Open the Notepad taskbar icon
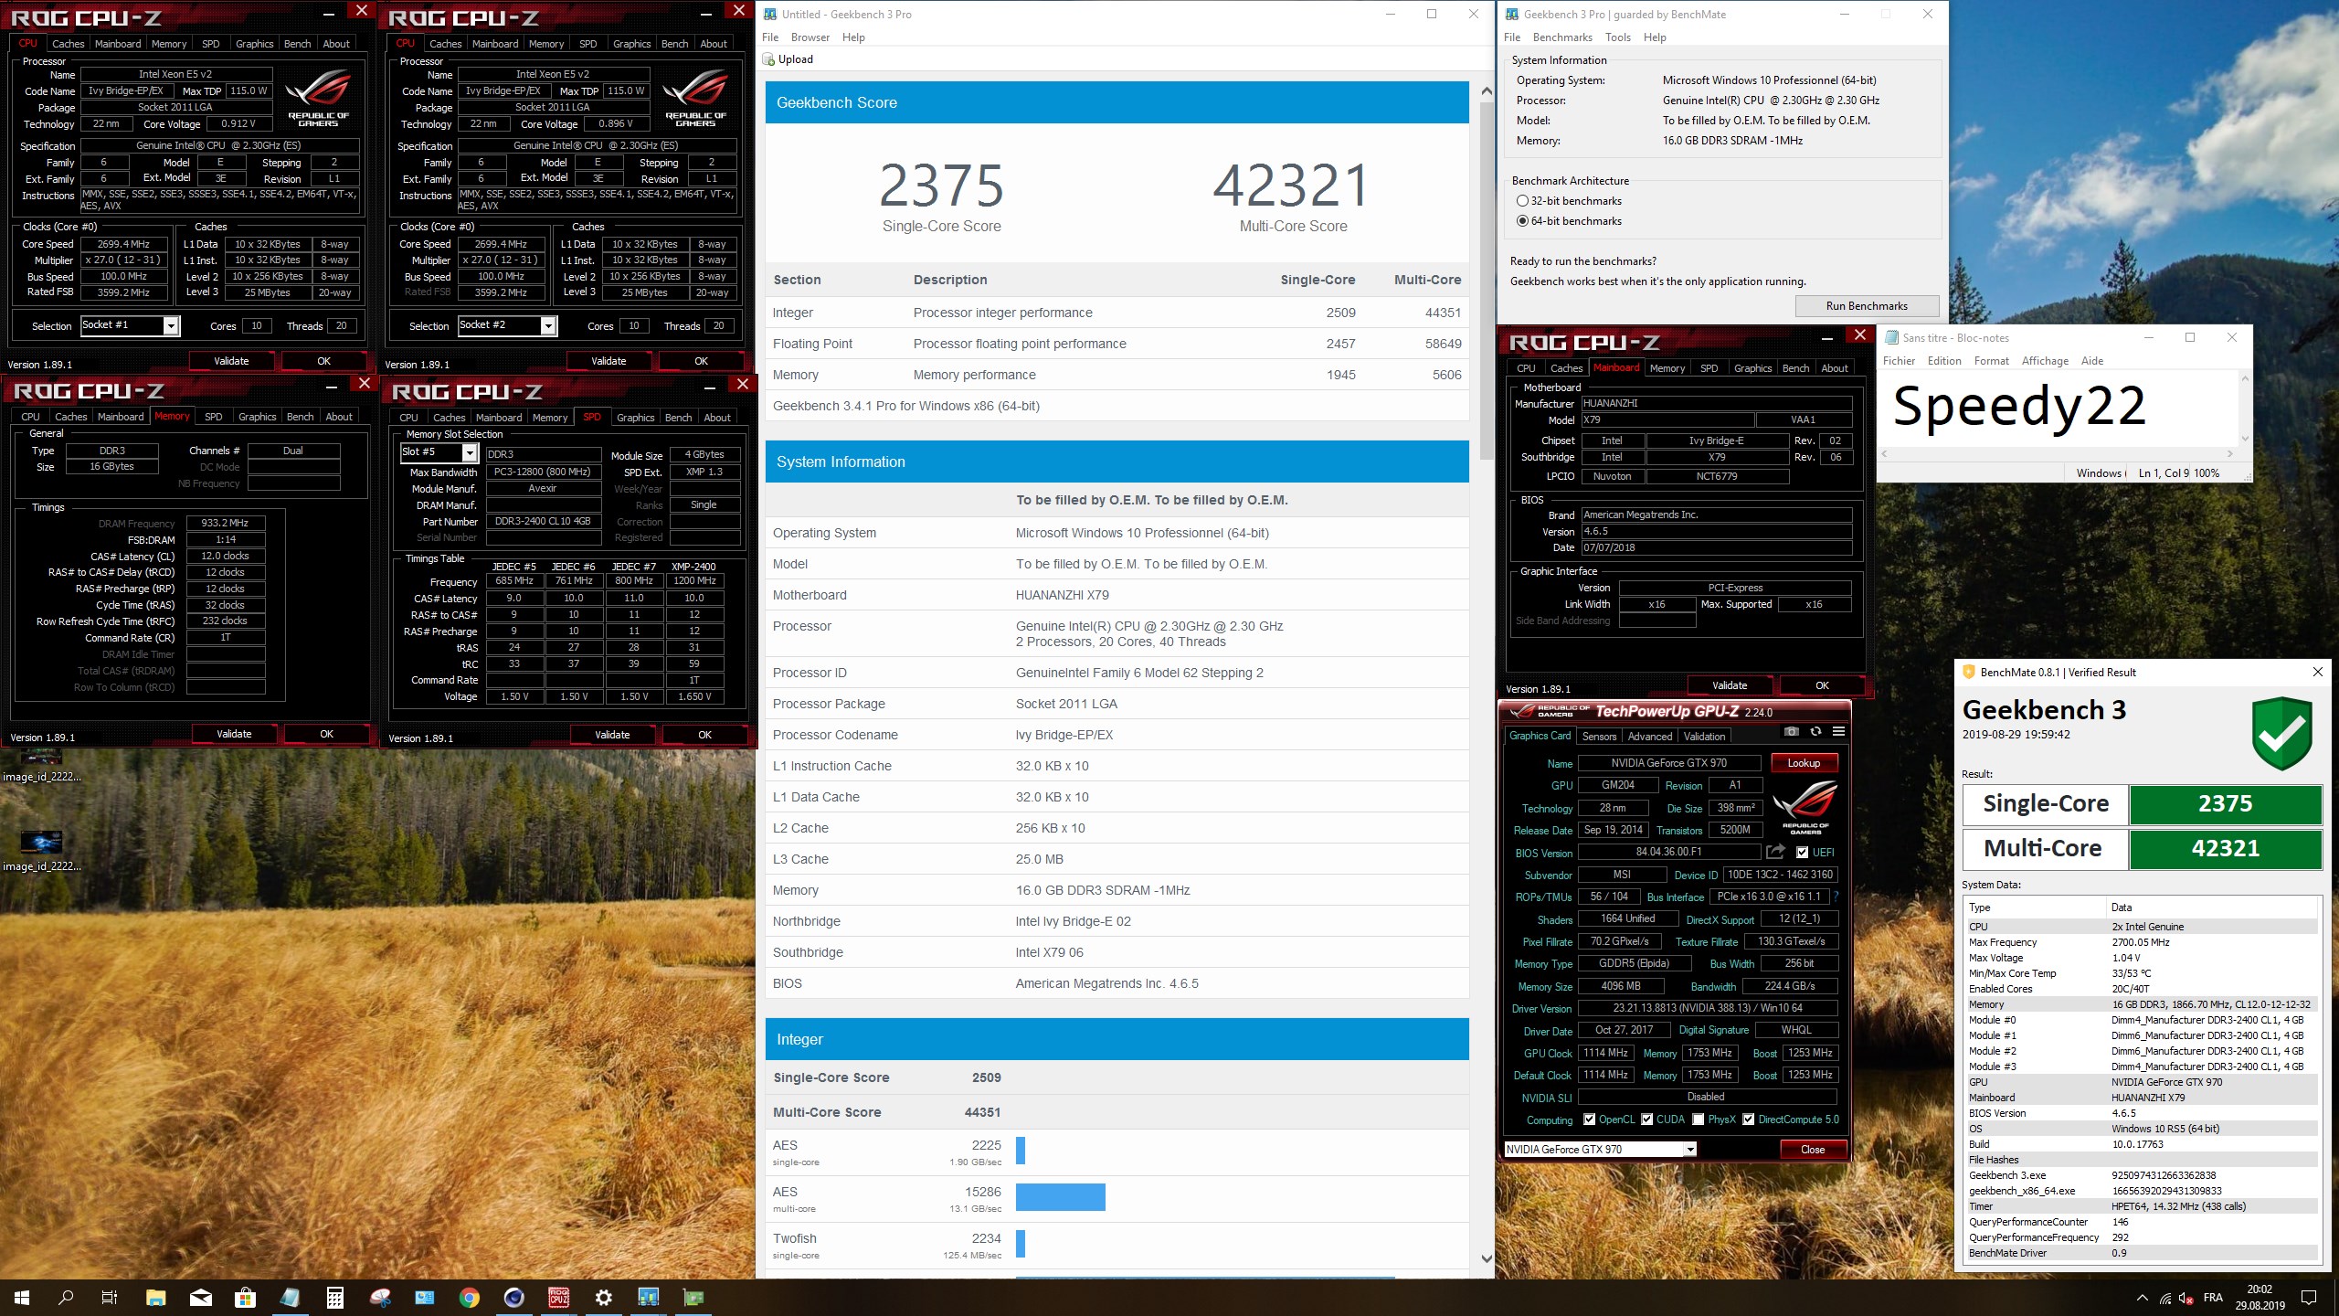This screenshot has height=1316, width=2339. [290, 1297]
